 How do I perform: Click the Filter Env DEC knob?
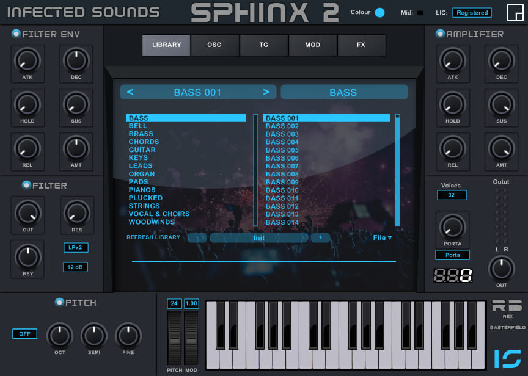pos(76,60)
